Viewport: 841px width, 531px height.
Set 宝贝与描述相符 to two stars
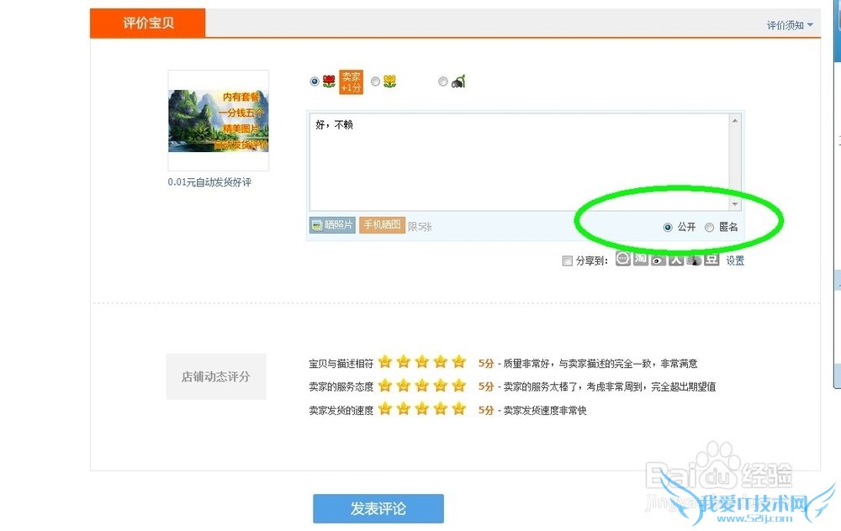[x=404, y=362]
